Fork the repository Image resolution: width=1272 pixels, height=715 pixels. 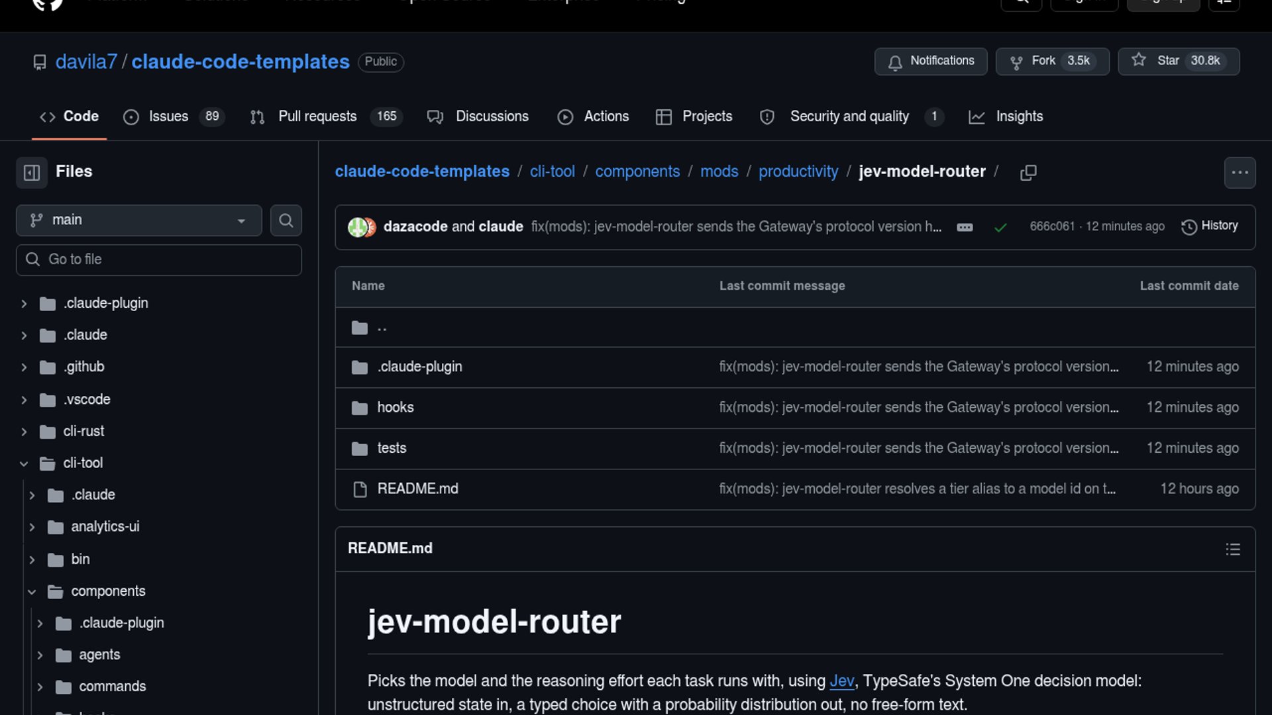coord(1052,61)
